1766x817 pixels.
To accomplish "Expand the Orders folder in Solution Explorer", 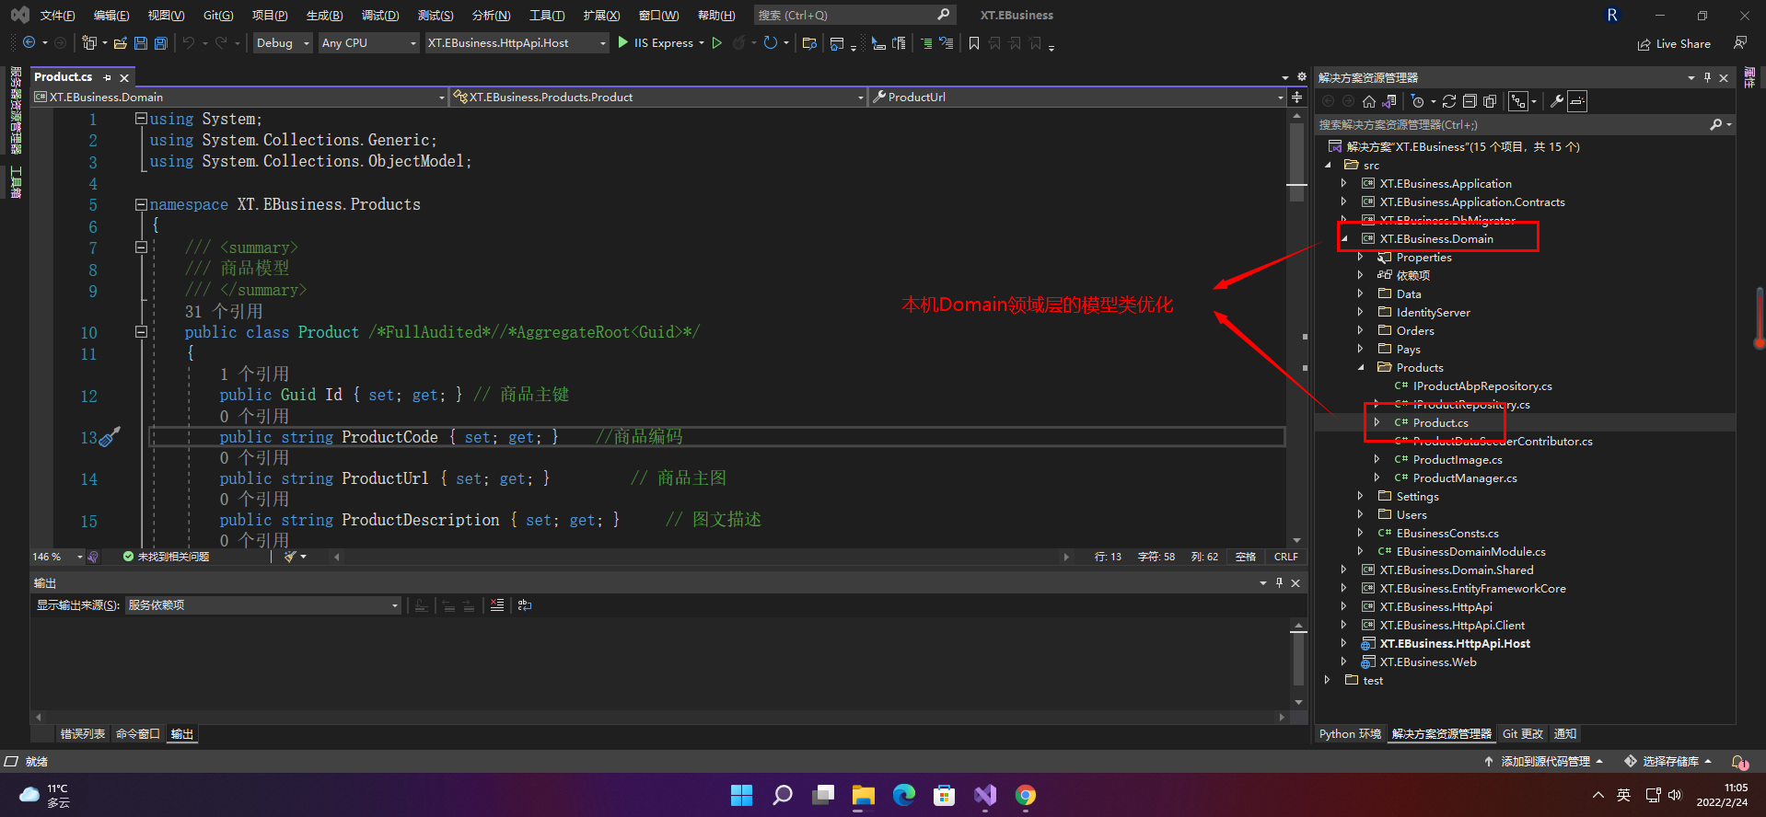I will [x=1361, y=331].
